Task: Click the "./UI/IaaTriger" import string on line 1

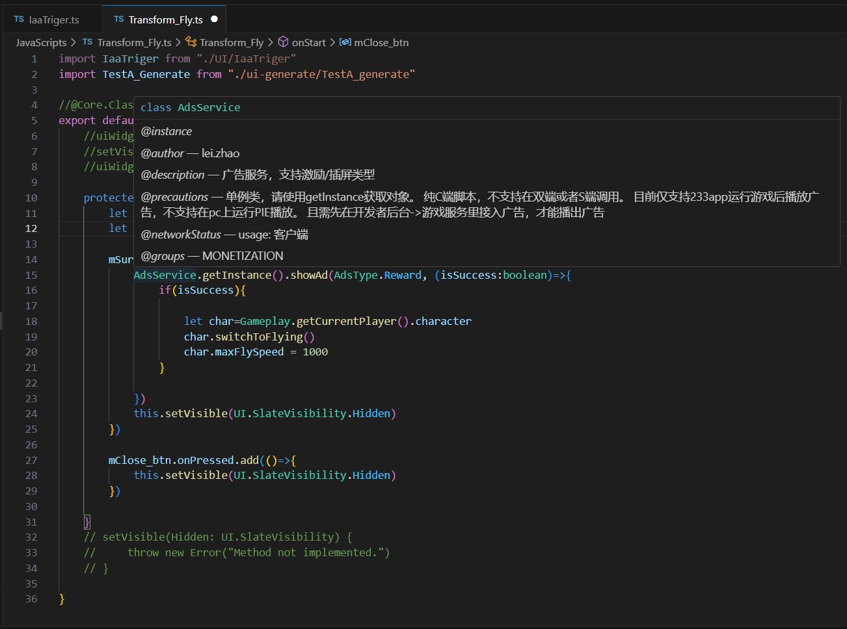Action: pyautogui.click(x=247, y=58)
